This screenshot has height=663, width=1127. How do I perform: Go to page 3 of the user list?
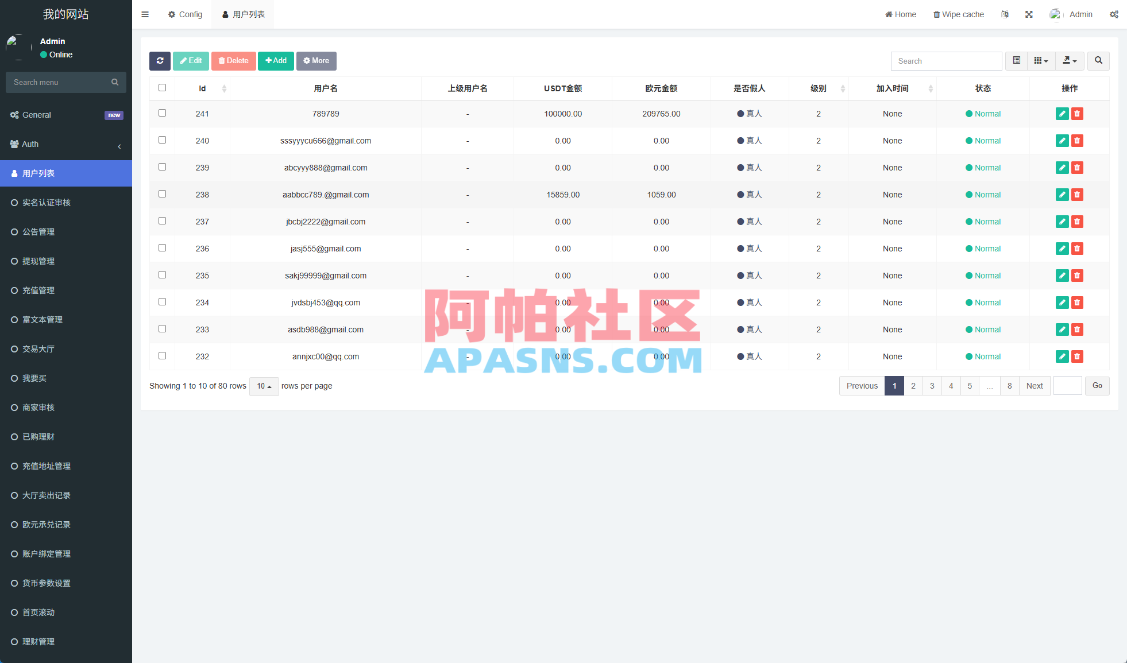[932, 386]
